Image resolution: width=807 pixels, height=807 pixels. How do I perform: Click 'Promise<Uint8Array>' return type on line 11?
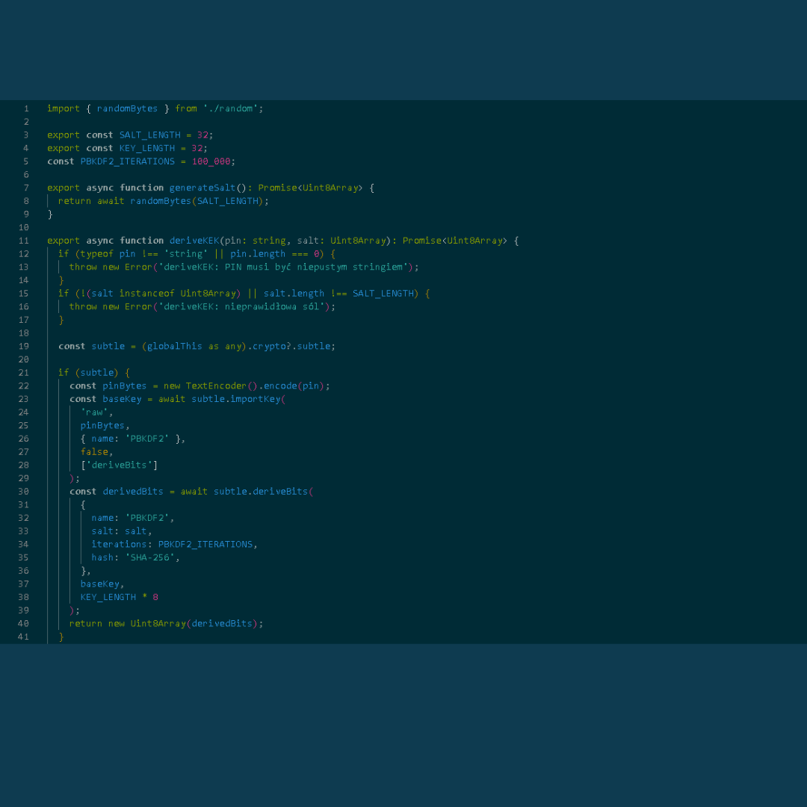tap(455, 241)
